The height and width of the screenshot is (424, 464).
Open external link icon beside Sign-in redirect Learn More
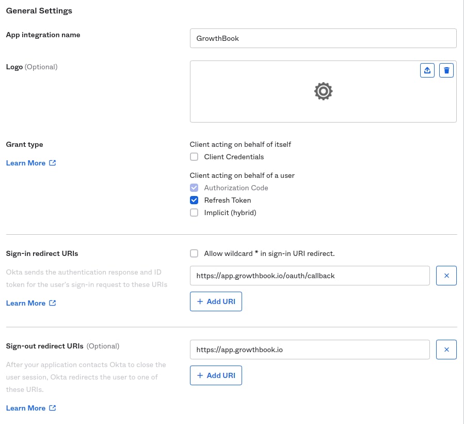click(x=52, y=303)
